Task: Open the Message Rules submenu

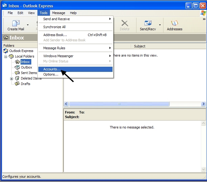Action: [54, 48]
